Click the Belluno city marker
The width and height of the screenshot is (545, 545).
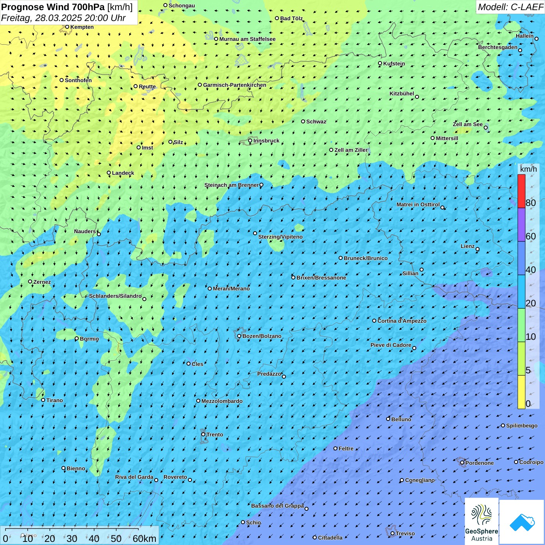[388, 419]
